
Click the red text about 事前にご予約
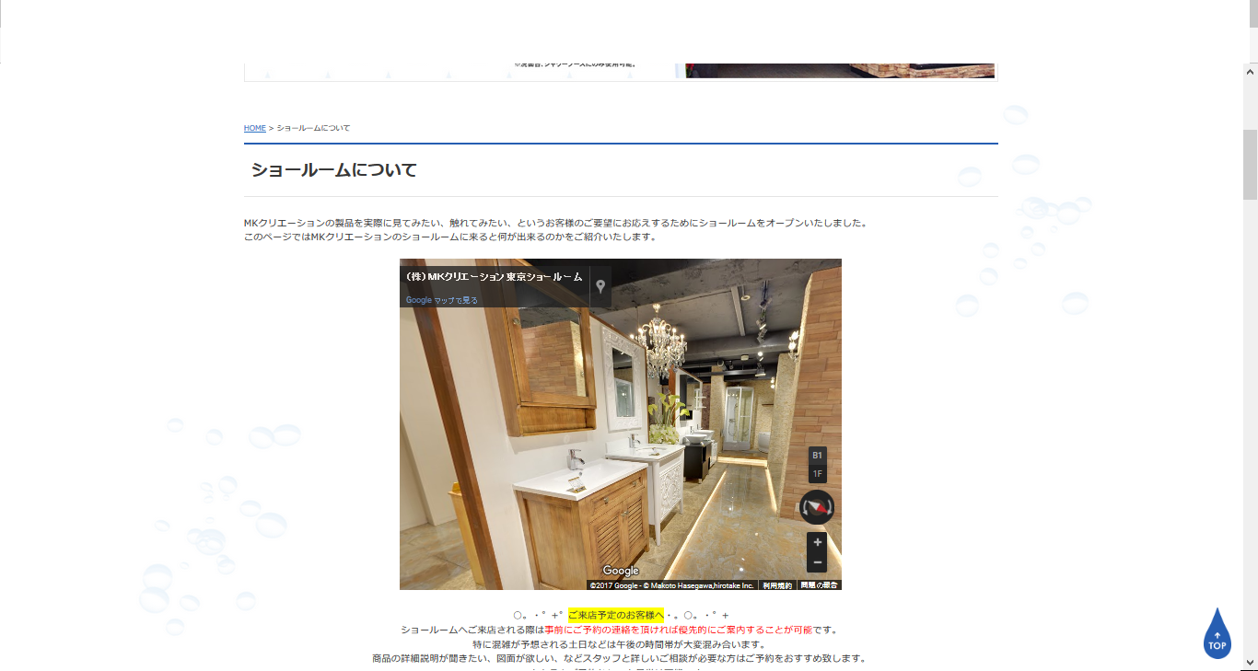click(x=679, y=630)
